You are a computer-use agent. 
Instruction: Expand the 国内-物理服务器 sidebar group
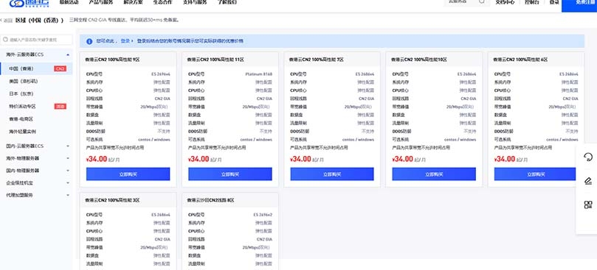click(x=37, y=171)
